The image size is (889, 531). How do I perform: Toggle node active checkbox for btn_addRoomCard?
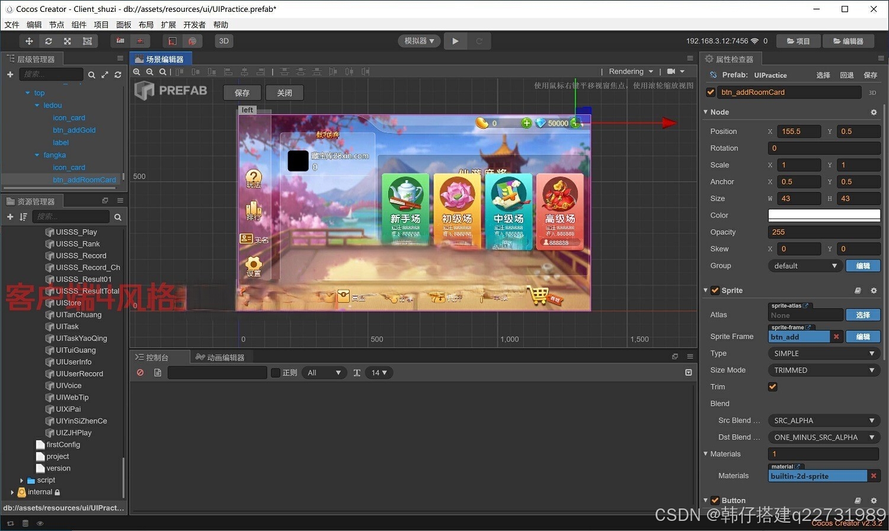click(x=711, y=92)
